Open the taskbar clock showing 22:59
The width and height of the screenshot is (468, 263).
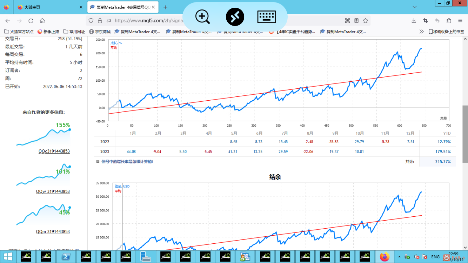click(x=453, y=257)
